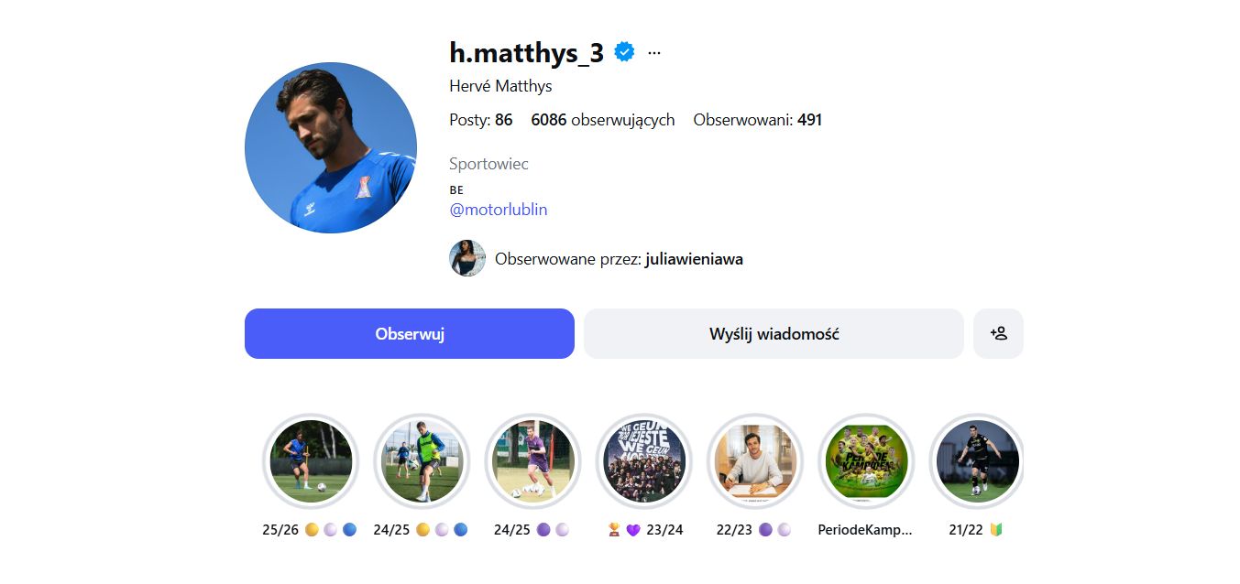View the Obserwowani: 491 following list
Image resolution: width=1240 pixels, height=584 pixels.
click(758, 120)
